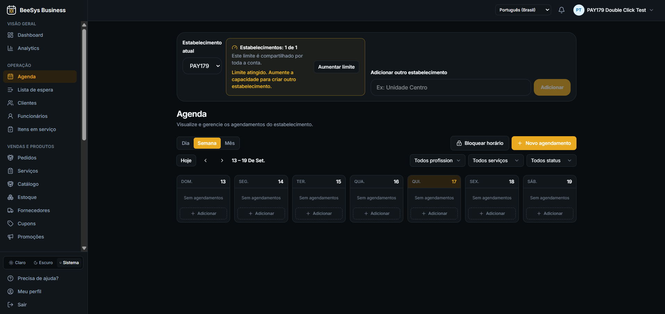Click the Hoje button
The width and height of the screenshot is (665, 314).
(x=186, y=160)
